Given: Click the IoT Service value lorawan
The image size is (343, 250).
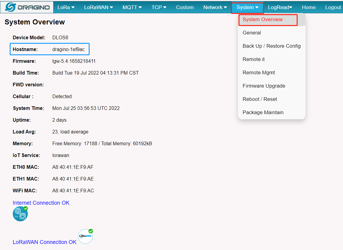Looking at the screenshot, I should (x=61, y=155).
